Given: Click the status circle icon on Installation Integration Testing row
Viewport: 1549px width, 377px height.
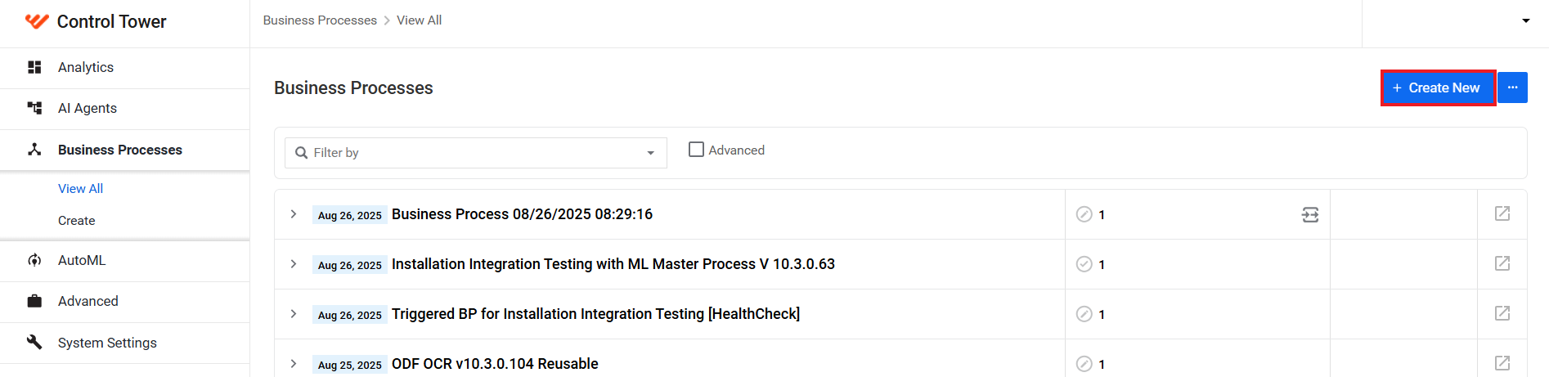Looking at the screenshot, I should tap(1084, 264).
